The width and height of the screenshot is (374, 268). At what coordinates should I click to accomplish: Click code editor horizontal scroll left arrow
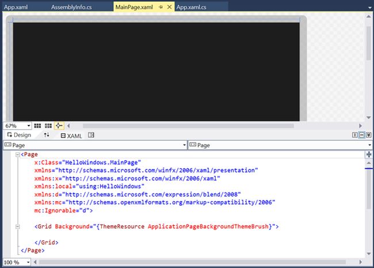pyautogui.click(x=35, y=262)
